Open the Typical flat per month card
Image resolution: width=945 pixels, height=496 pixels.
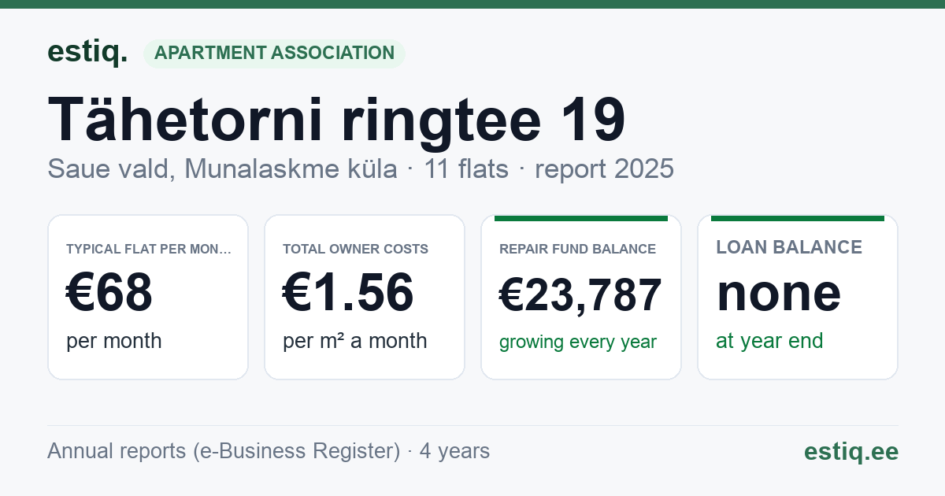[148, 297]
